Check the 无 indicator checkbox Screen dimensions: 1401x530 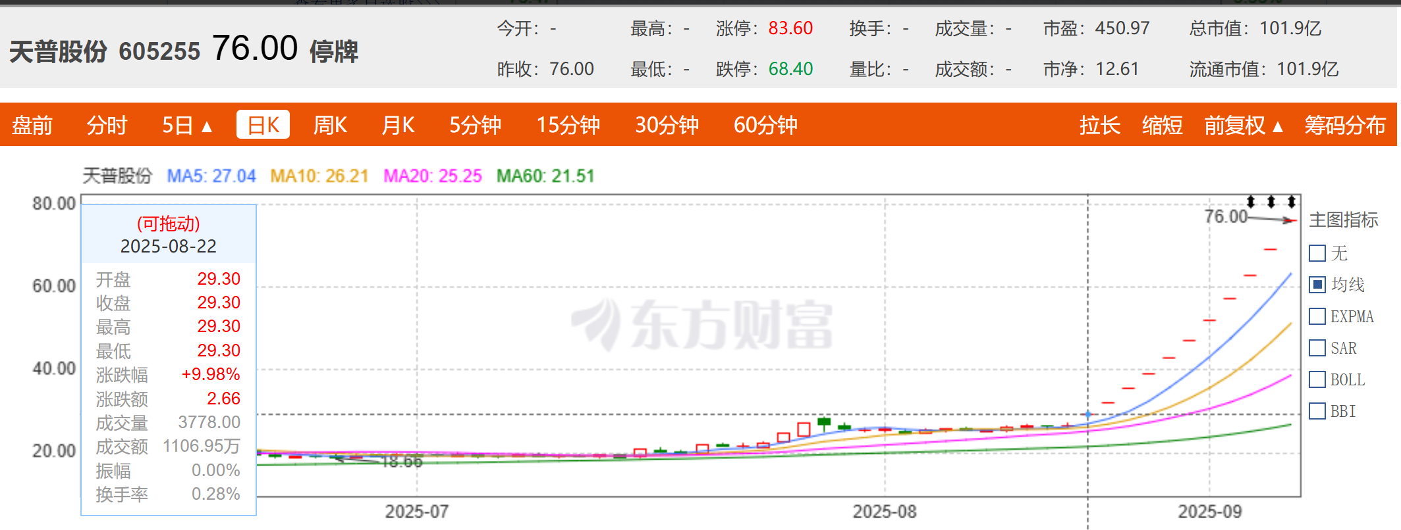click(1317, 253)
